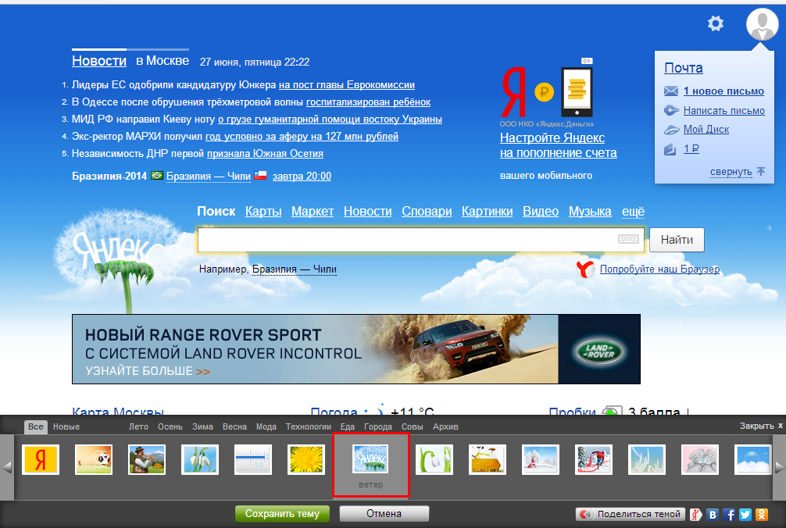786x528 pixels.
Task: Expand the 'ещё' services menu
Action: 633,212
